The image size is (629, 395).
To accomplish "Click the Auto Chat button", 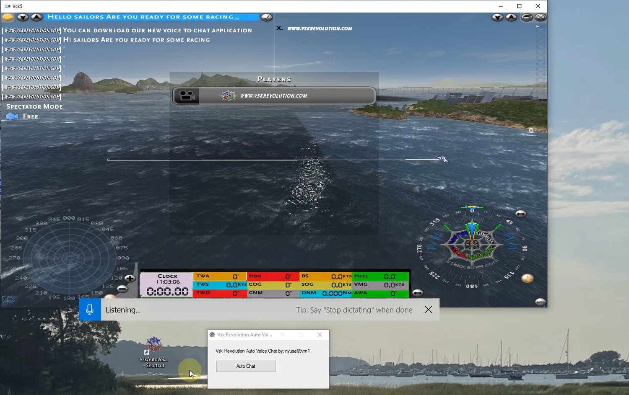I will (x=246, y=366).
